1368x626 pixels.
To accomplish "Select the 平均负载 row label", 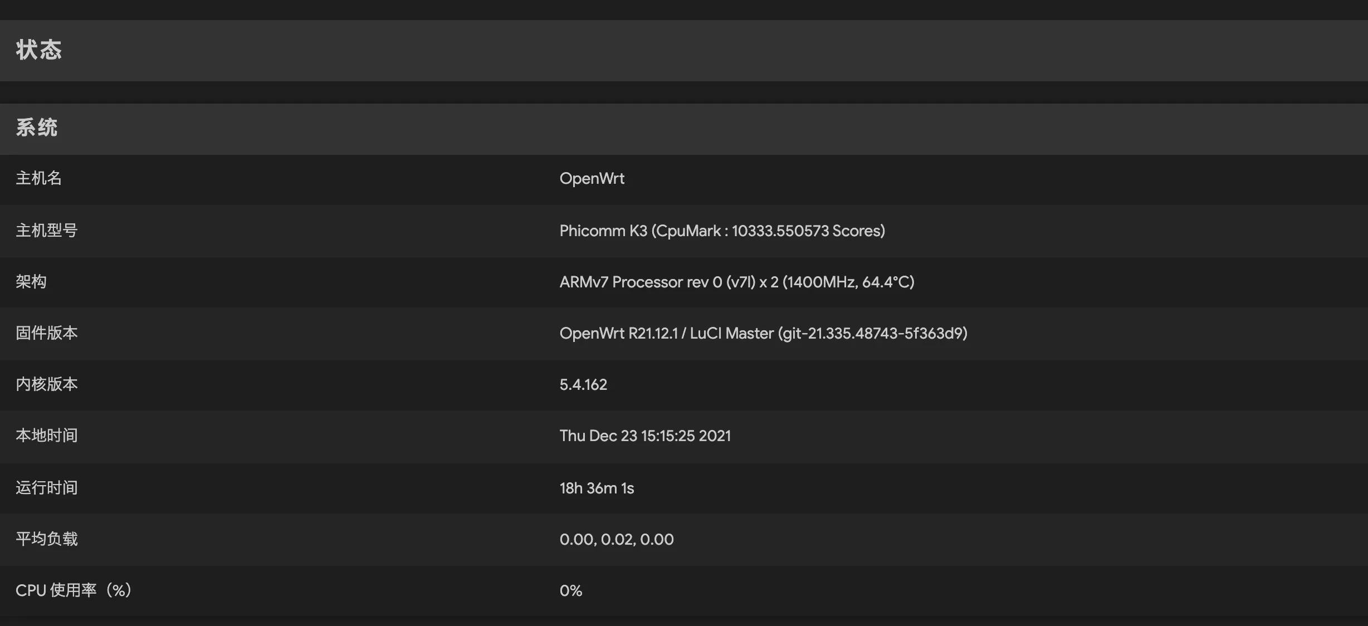I will click(46, 539).
